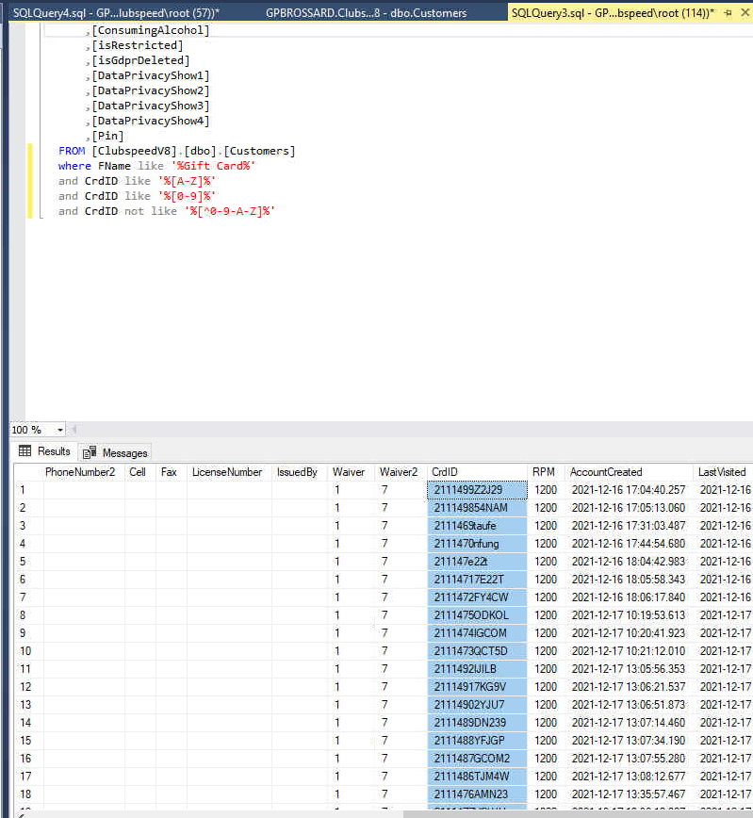Select the Cell column header
This screenshot has height=818, width=753.
tap(138, 472)
